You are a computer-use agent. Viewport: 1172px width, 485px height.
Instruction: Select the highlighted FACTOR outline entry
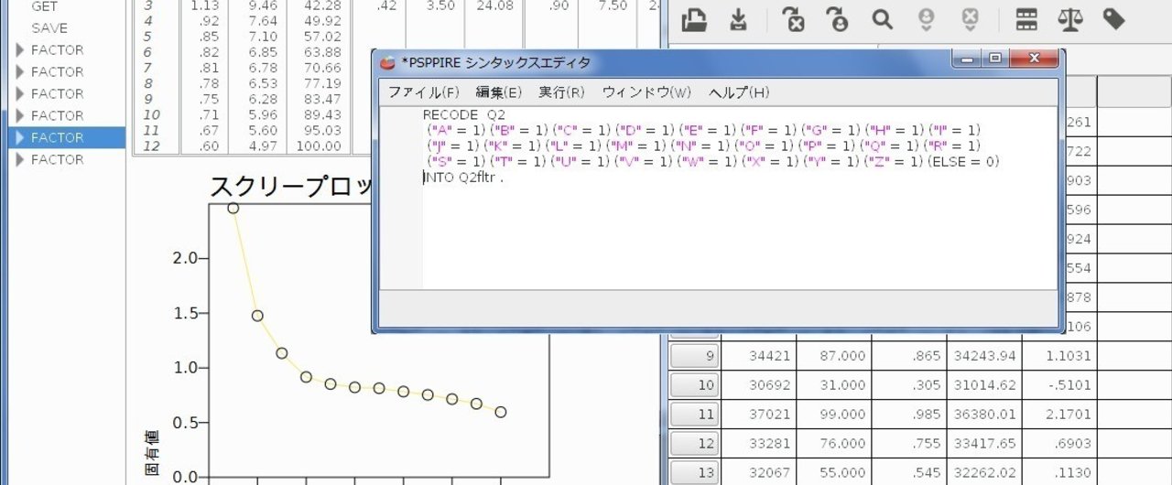tap(67, 137)
